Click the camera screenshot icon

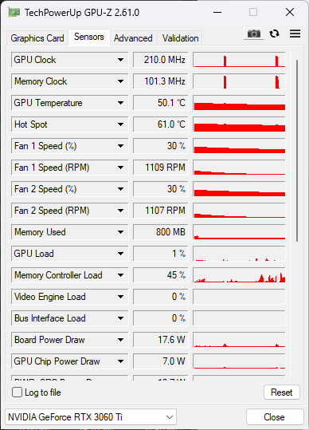coord(254,34)
